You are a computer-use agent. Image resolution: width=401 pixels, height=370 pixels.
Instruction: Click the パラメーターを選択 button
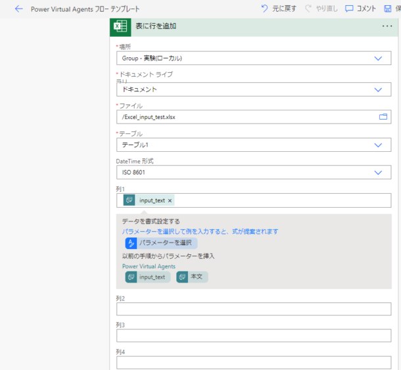pyautogui.click(x=161, y=243)
